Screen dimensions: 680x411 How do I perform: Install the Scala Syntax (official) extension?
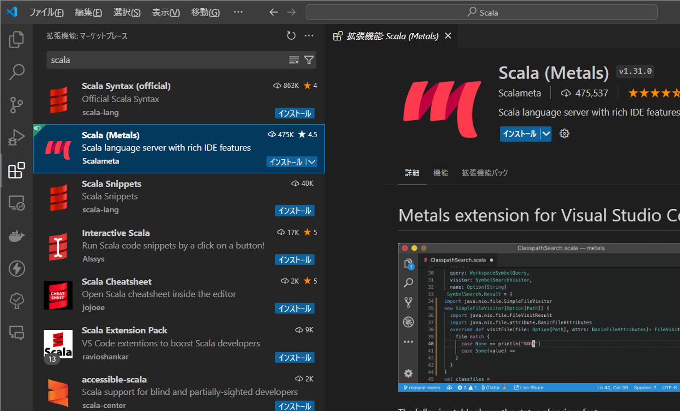click(x=295, y=113)
